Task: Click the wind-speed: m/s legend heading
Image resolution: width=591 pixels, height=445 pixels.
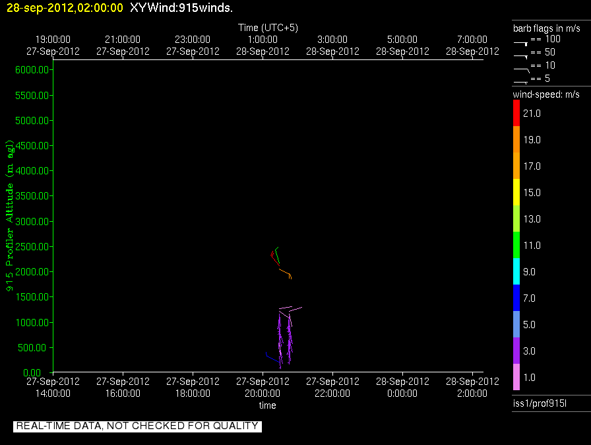Action: pyautogui.click(x=546, y=94)
